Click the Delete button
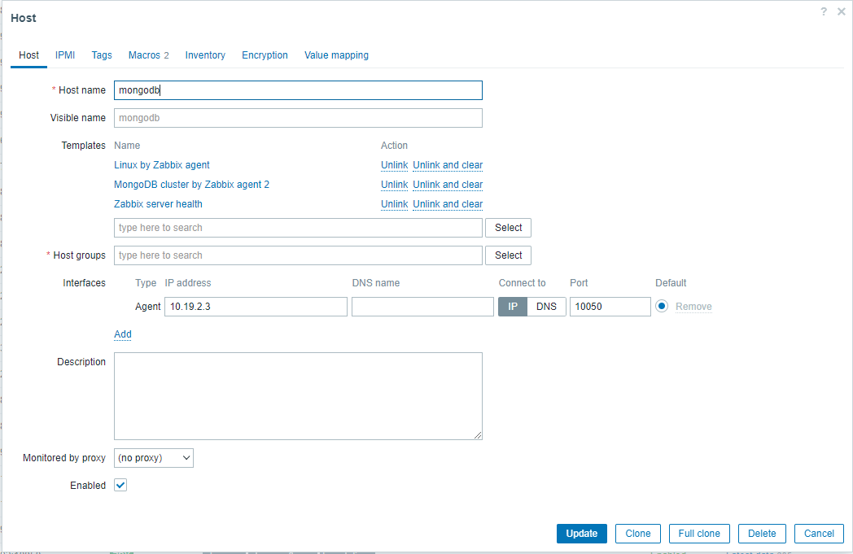The height and width of the screenshot is (554, 853). (762, 534)
